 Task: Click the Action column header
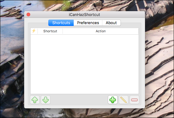click(101, 31)
